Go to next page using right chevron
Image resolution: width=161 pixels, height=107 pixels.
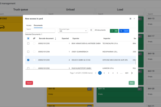(132, 73)
